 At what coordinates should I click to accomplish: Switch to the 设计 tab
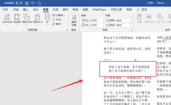coord(36,10)
